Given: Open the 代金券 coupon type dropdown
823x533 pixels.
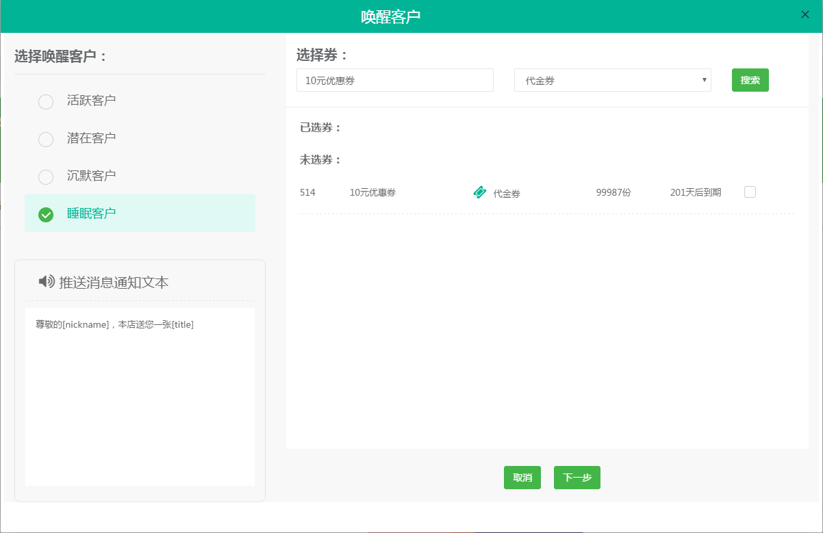Looking at the screenshot, I should (x=612, y=80).
